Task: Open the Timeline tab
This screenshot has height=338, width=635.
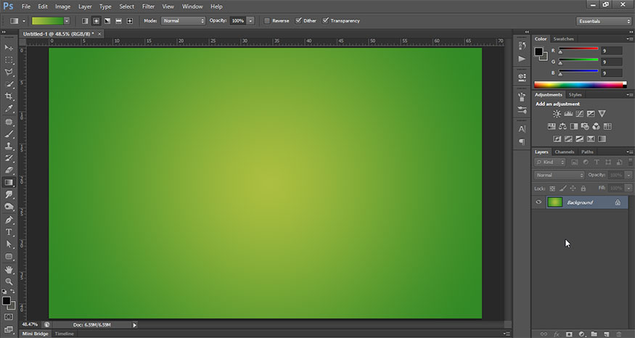Action: pos(65,334)
